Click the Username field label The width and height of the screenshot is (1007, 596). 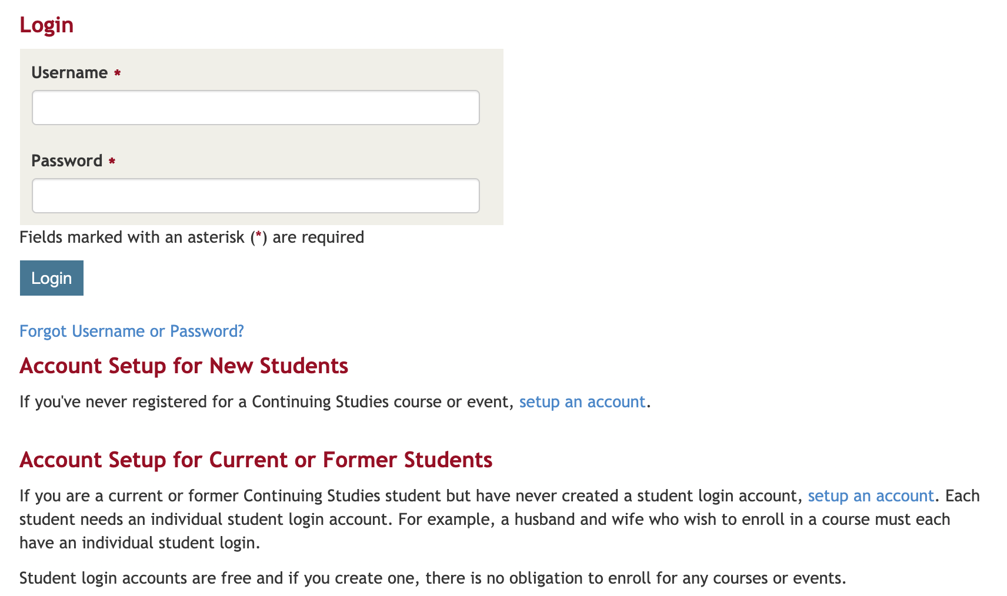[x=69, y=73]
